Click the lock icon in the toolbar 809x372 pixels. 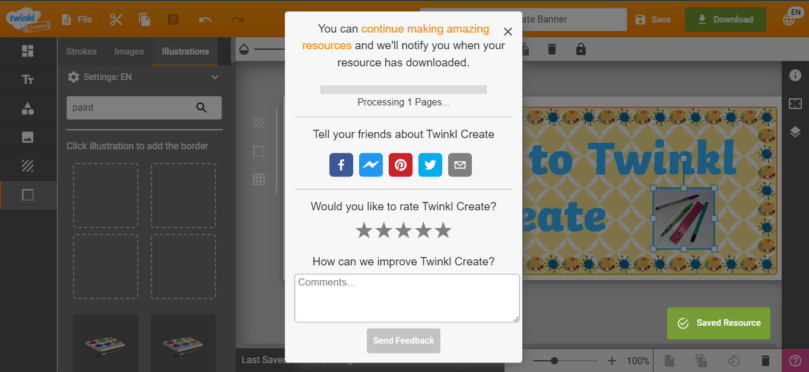click(581, 49)
